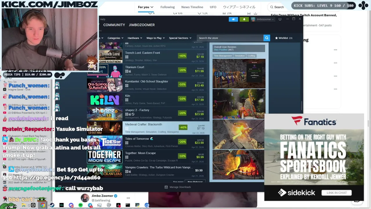Click the bookmark icon on the X post

click(249, 13)
